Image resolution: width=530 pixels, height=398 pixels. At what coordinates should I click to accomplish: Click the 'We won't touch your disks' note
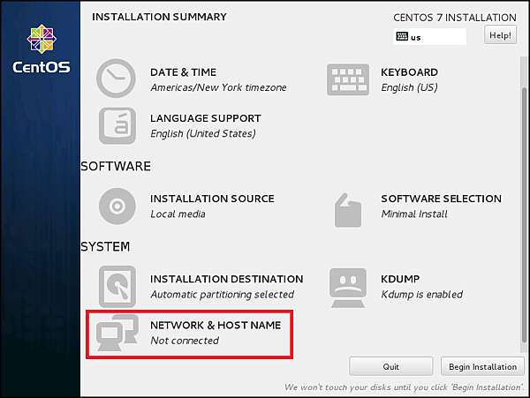pos(405,387)
